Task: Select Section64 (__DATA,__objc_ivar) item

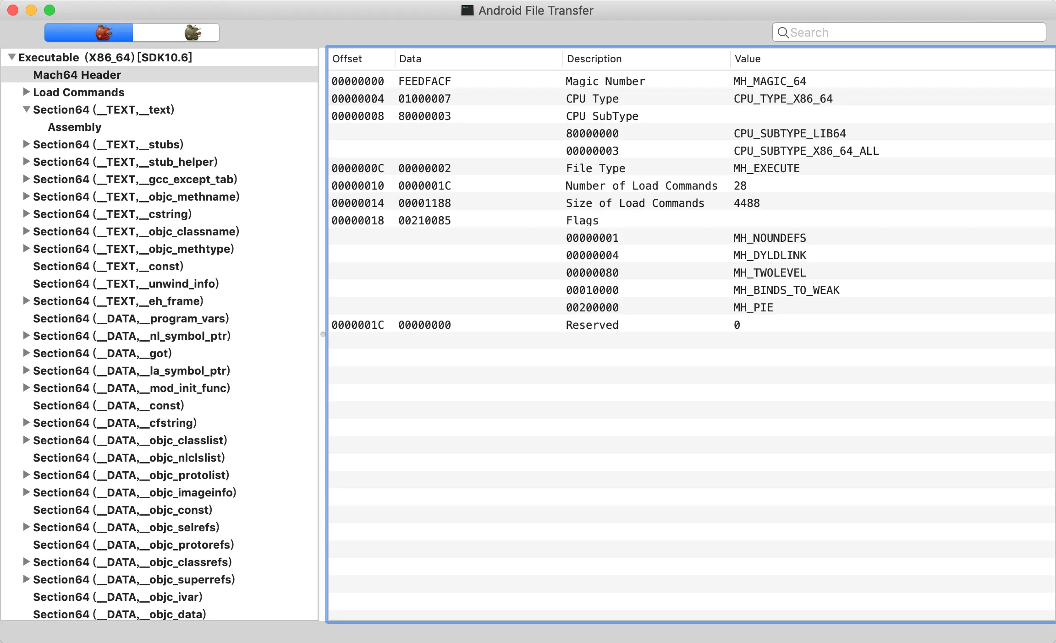Action: 118,597
